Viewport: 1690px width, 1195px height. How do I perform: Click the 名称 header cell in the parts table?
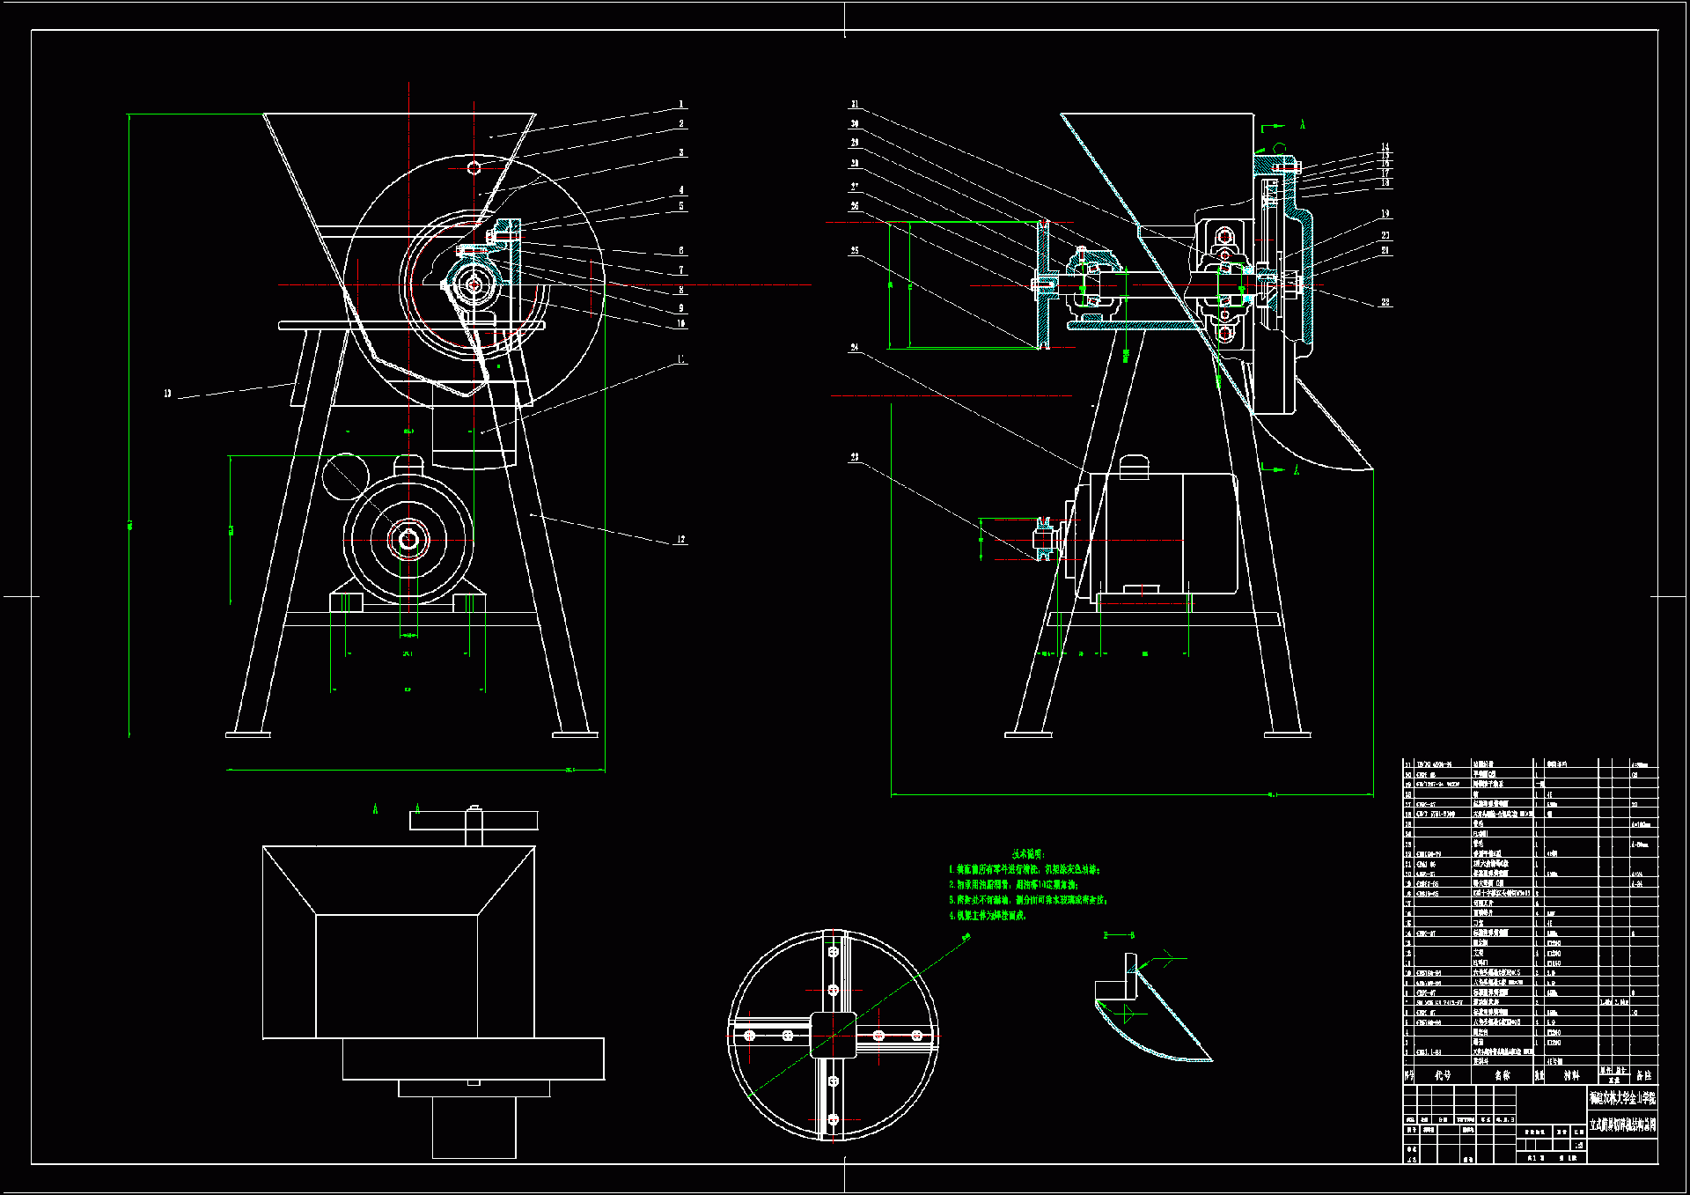point(1502,1075)
